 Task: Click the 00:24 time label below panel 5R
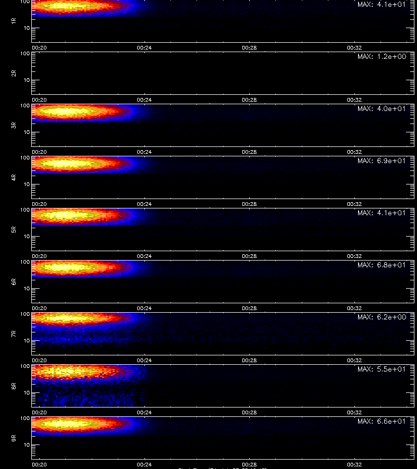[144, 256]
